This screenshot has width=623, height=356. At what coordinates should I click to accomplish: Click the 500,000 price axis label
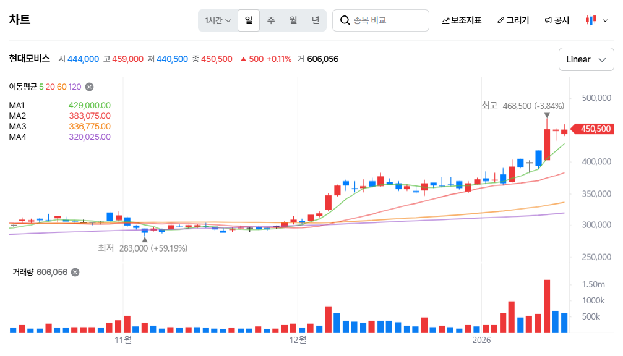[x=596, y=98]
